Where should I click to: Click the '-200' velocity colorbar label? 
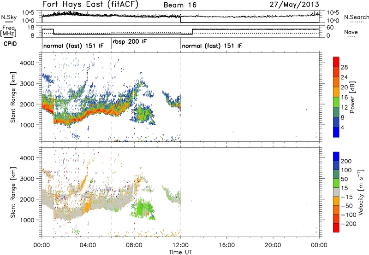pos(349,224)
